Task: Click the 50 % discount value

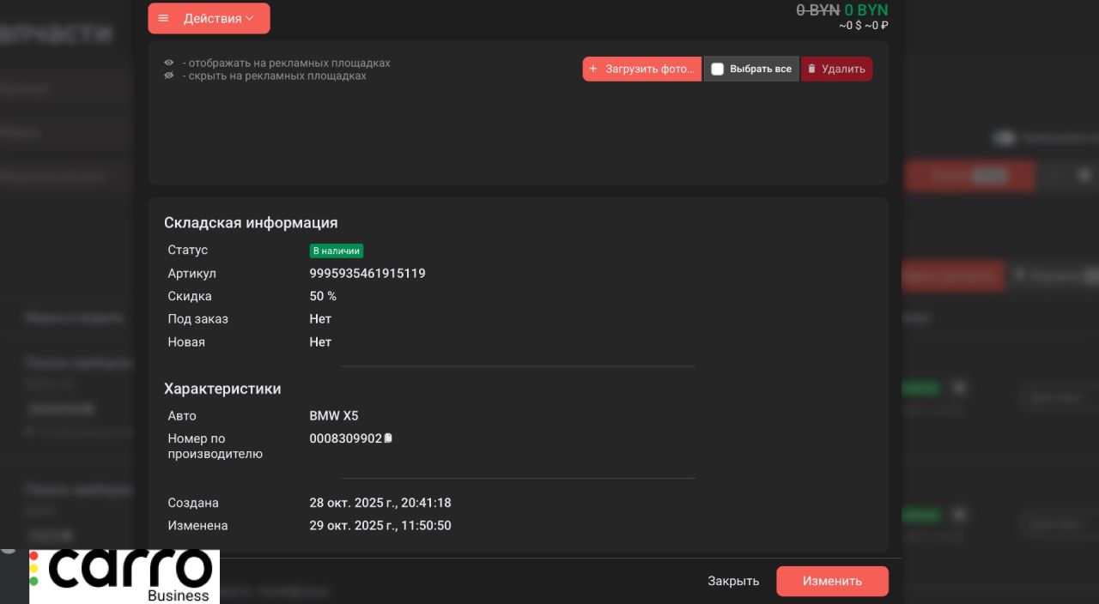Action: click(x=323, y=296)
